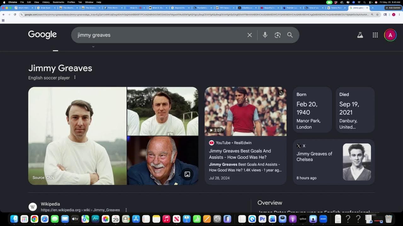Switch to the Premier League tab

[292, 8]
